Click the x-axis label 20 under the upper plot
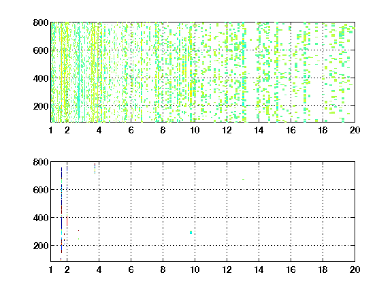Image resolution: width=392 pixels, height=294 pixels. (355, 130)
